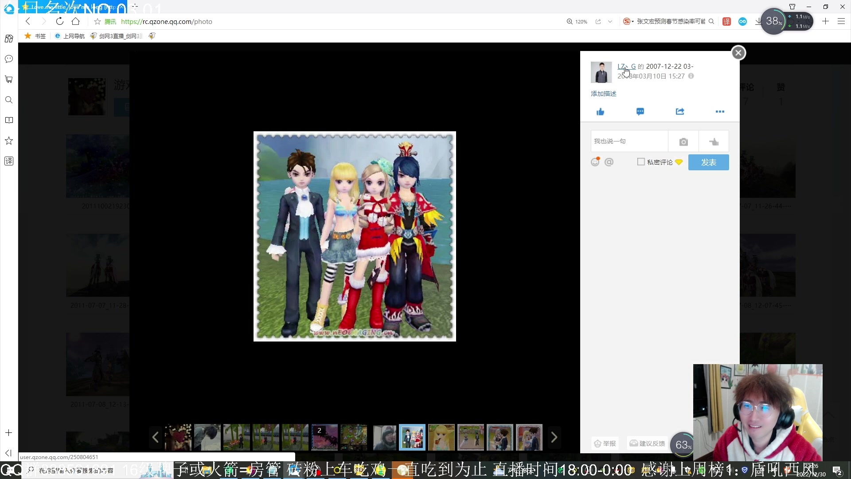Click the info icon beside upload time
The width and height of the screenshot is (851, 479).
[x=691, y=76]
